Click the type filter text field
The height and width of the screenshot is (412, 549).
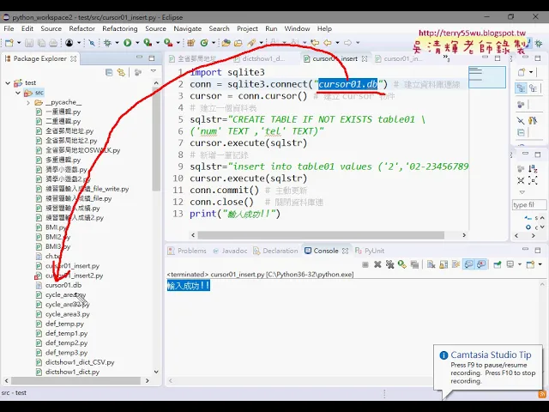(x=528, y=205)
